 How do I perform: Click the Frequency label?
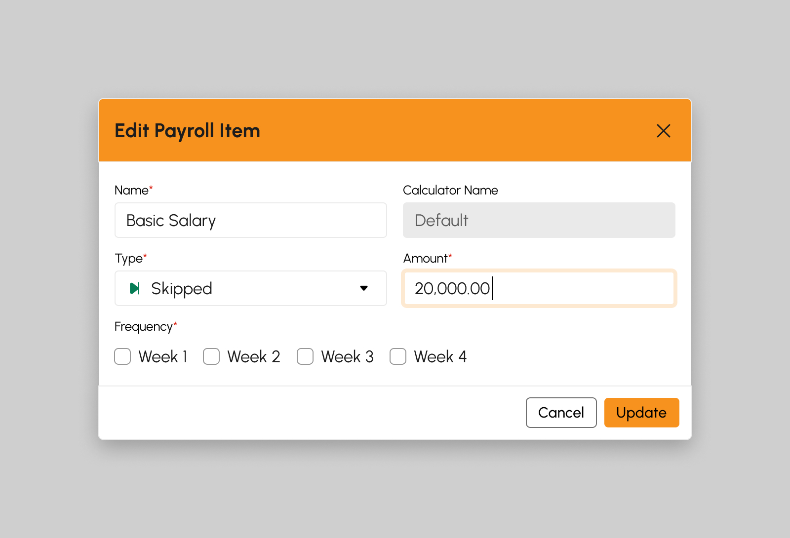pyautogui.click(x=146, y=327)
